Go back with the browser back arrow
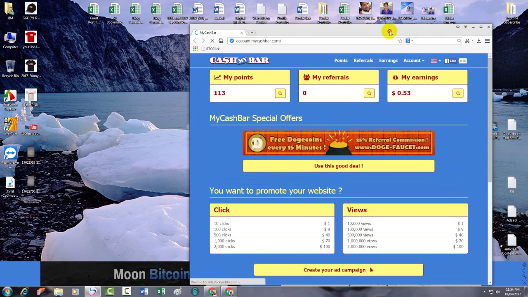 click(x=195, y=41)
